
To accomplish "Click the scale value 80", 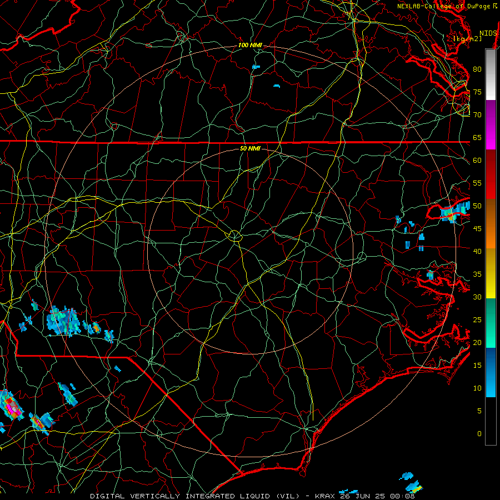I will pos(477,69).
